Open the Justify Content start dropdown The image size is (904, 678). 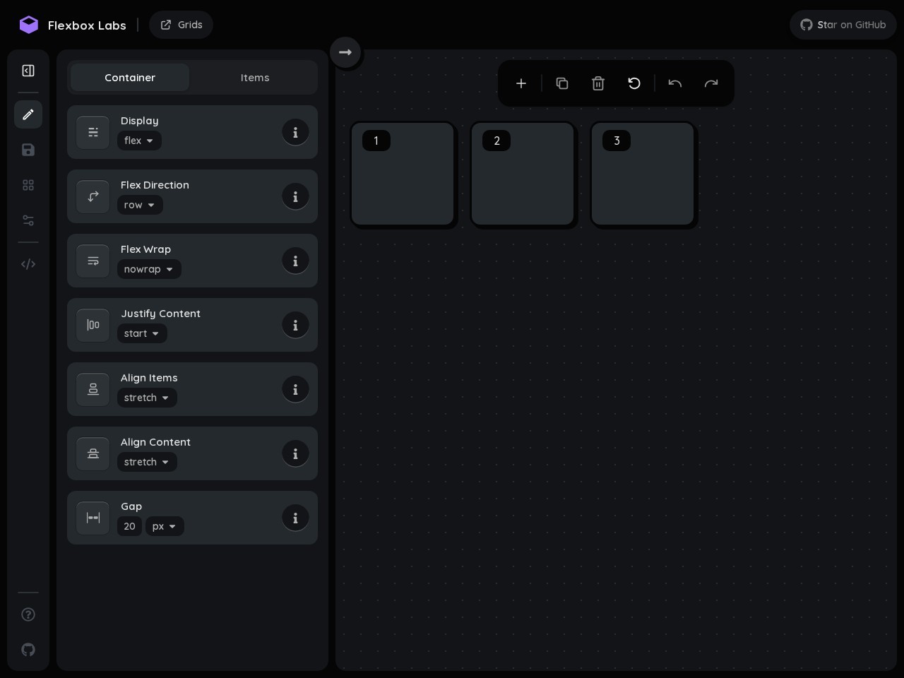[x=142, y=333]
